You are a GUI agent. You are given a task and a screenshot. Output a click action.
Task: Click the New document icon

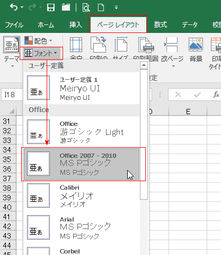101,7
